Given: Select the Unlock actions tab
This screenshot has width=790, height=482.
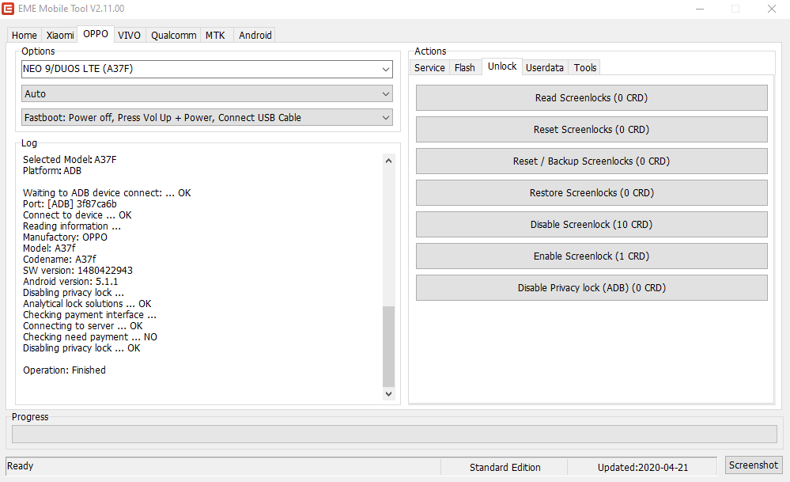Looking at the screenshot, I should click(x=502, y=66).
